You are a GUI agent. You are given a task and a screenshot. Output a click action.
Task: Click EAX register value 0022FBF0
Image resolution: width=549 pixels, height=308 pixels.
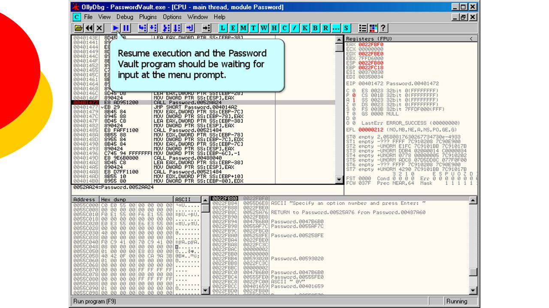click(x=371, y=44)
